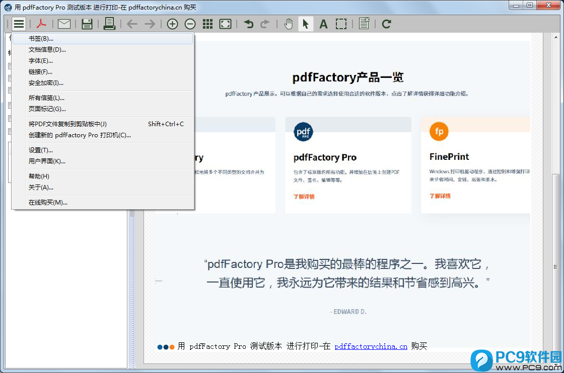Click the vertical scrollbar thumb

click(556, 267)
